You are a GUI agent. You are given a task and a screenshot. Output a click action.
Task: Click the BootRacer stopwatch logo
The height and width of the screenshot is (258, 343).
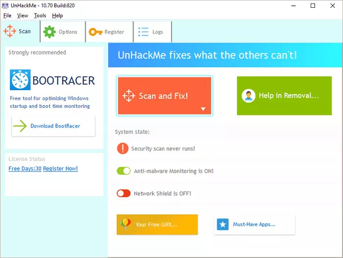click(20, 80)
